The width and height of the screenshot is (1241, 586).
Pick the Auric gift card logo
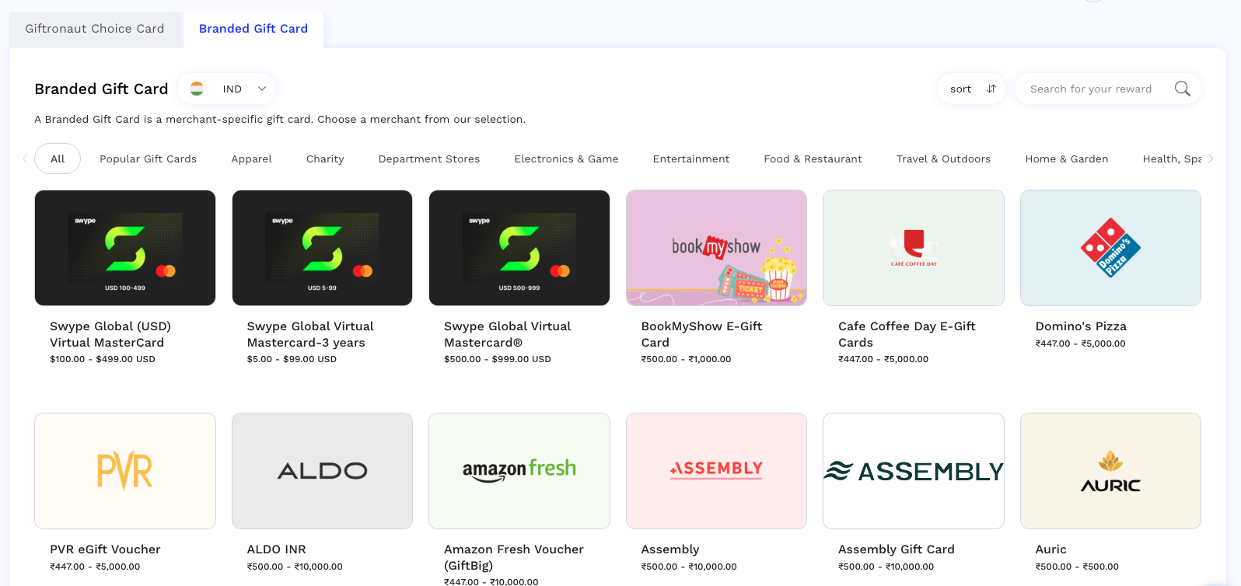1110,471
